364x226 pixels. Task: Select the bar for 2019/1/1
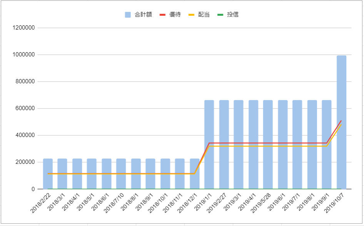(209, 145)
